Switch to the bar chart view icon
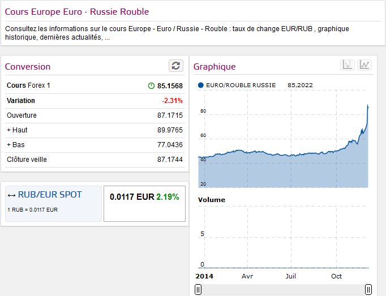The height and width of the screenshot is (296, 386). point(348,65)
